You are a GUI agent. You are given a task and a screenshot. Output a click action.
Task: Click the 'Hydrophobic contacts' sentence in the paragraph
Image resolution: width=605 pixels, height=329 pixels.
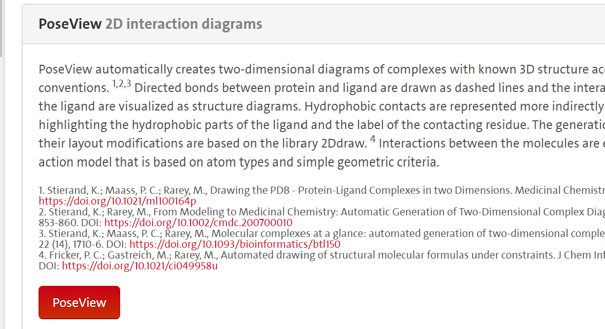455,106
